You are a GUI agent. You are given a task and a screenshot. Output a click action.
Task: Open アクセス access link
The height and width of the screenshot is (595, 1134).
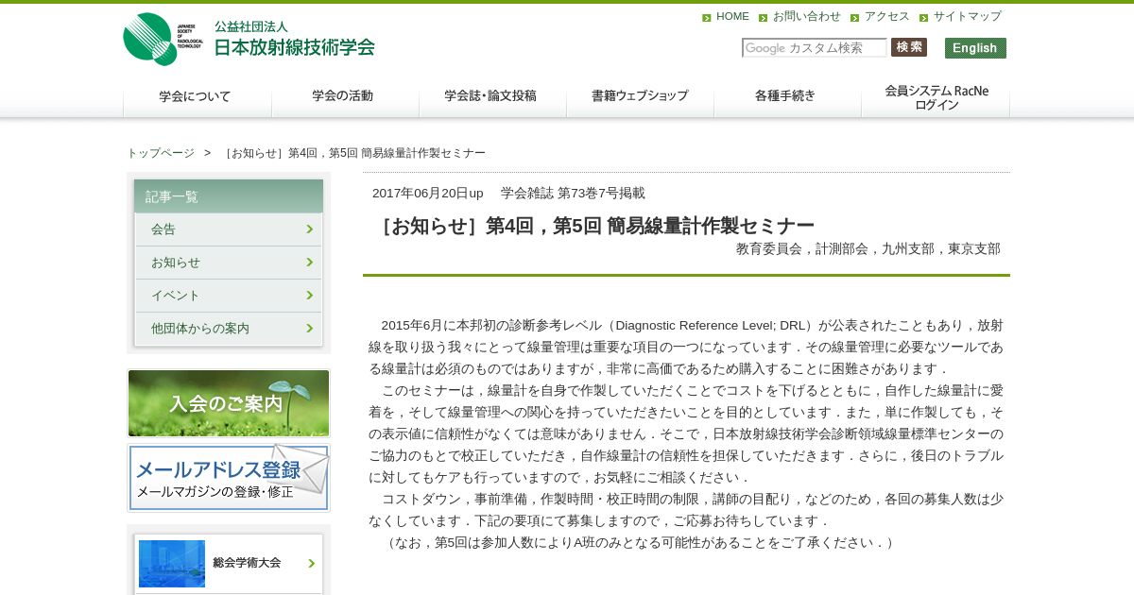(887, 17)
